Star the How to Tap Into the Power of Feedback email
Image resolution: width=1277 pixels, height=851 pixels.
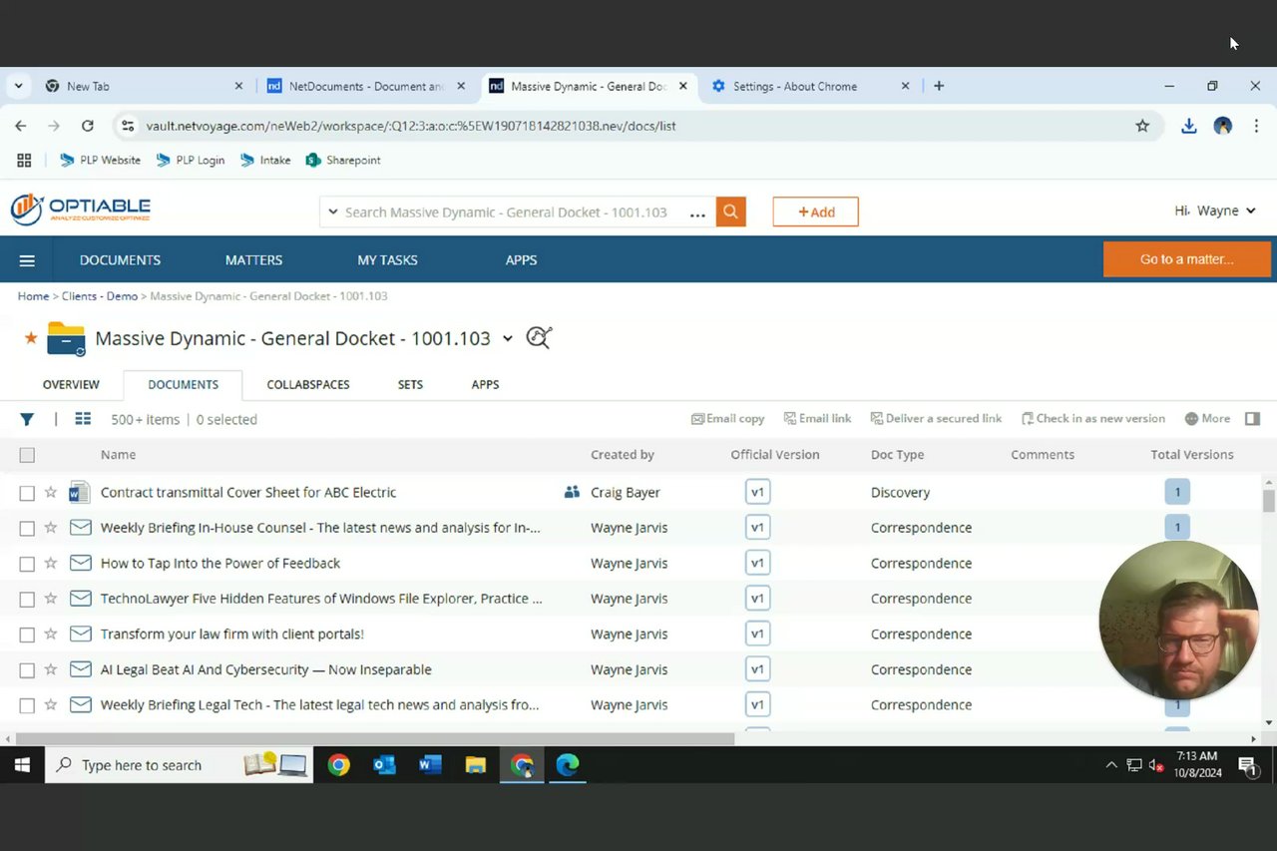(51, 563)
